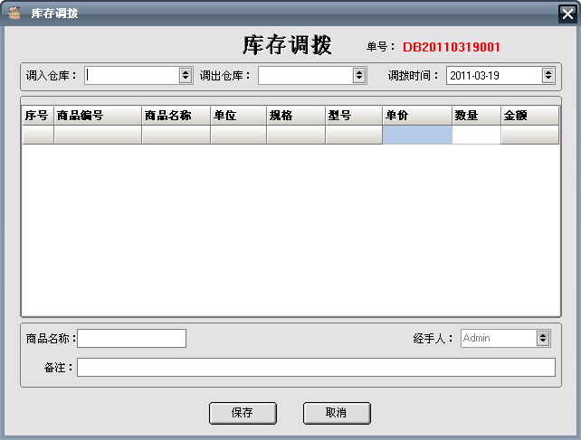Screen dimensions: 581x440
Task: Select the highlighted 单价 cell in first row
Action: click(417, 135)
